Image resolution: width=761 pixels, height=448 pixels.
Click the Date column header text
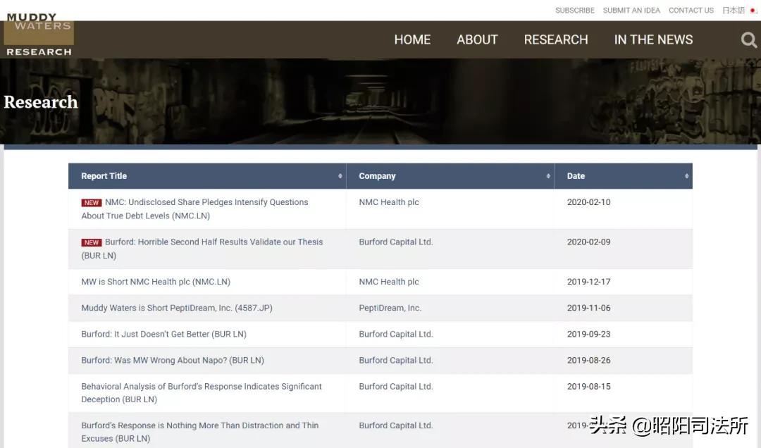576,176
